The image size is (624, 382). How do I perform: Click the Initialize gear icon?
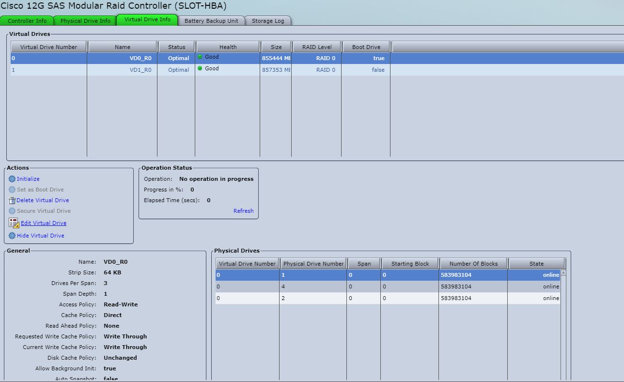(x=12, y=179)
